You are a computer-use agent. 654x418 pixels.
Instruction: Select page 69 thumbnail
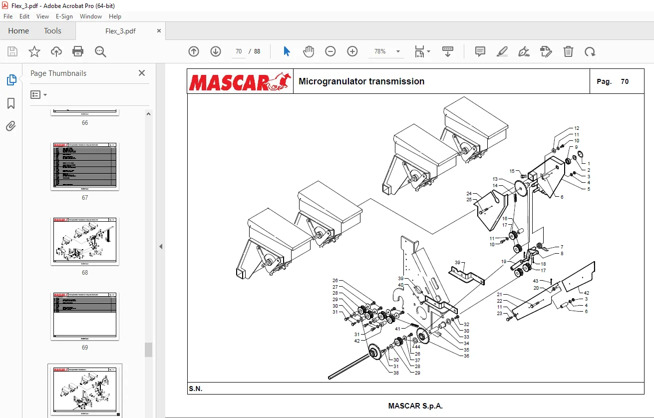pyautogui.click(x=85, y=316)
